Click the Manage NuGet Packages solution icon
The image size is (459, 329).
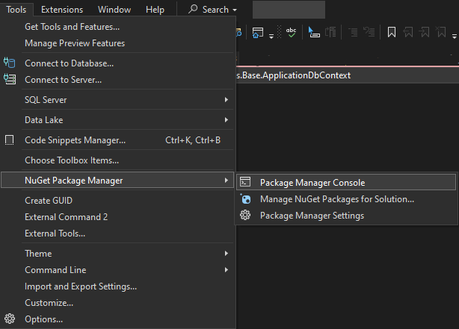[x=245, y=199]
